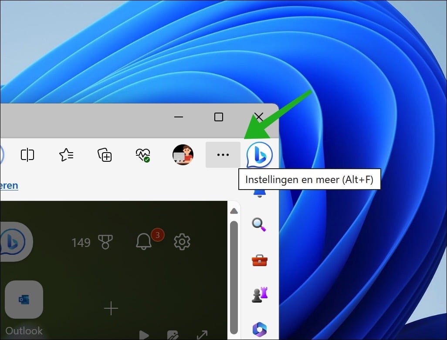The height and width of the screenshot is (340, 447).
Task: Open the chess pieces Games sidebar app
Action: [259, 295]
